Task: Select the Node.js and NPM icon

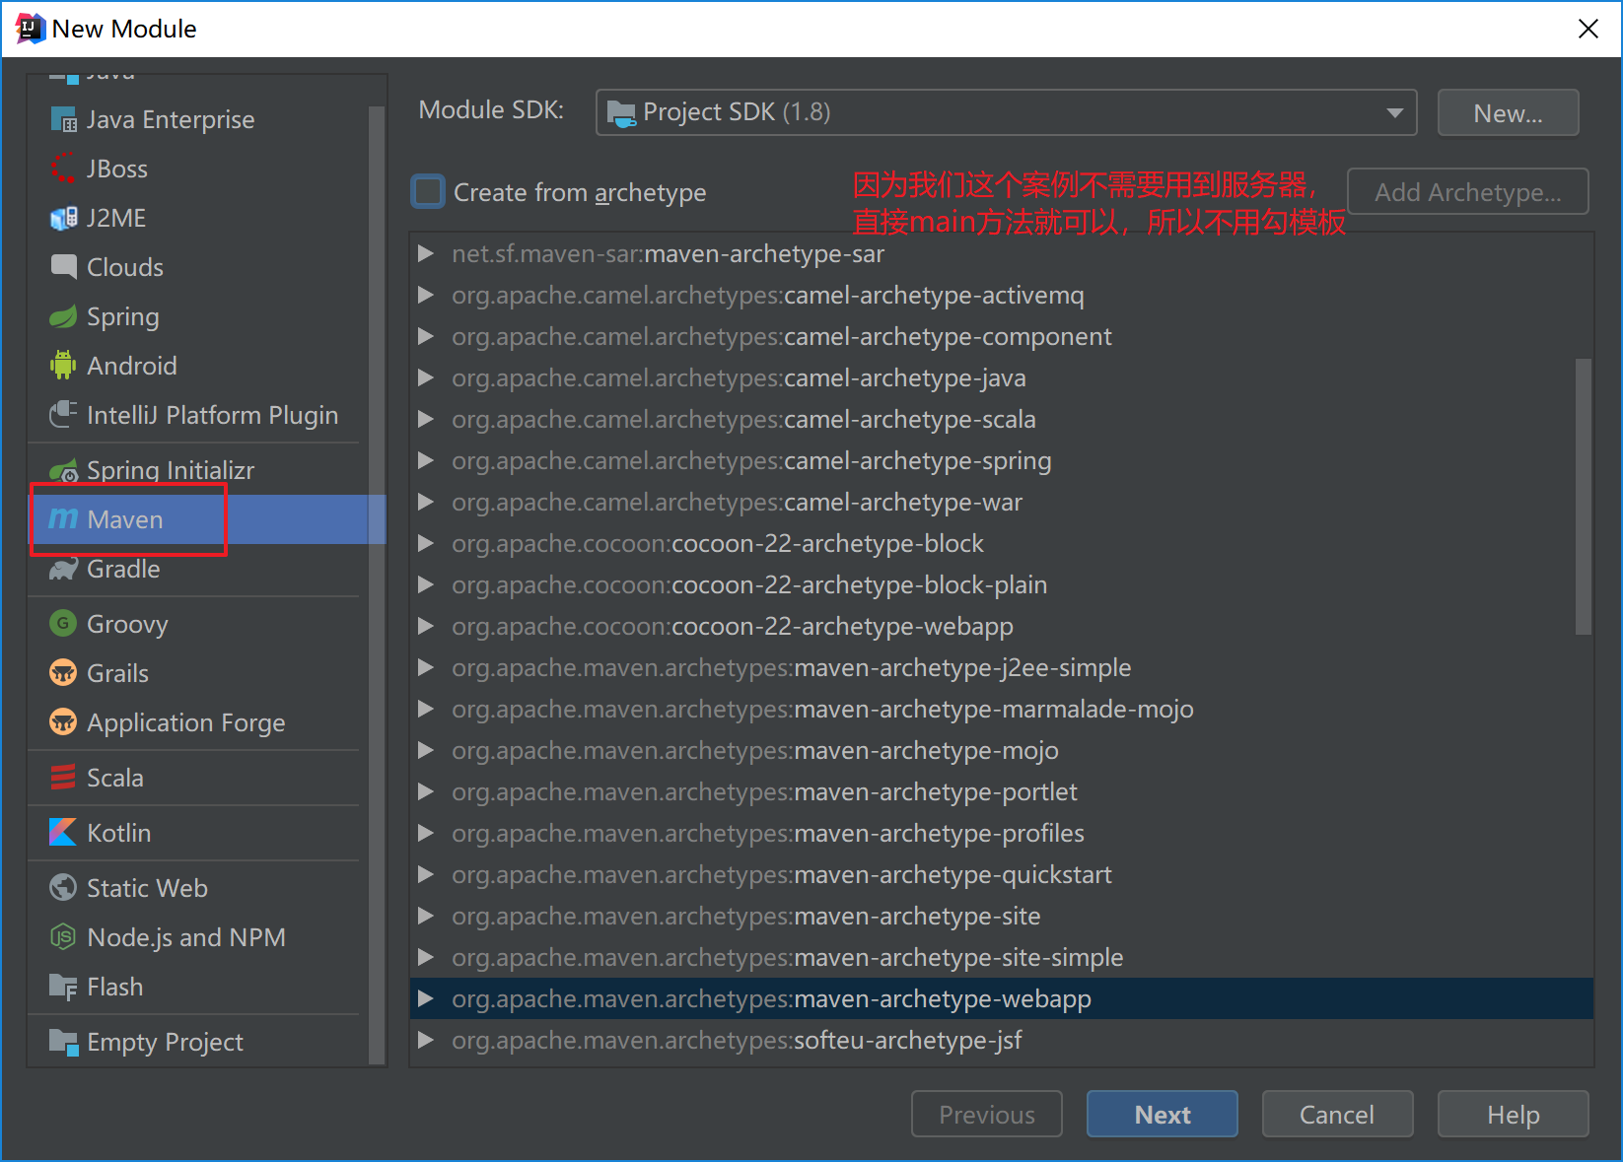Action: [x=63, y=937]
